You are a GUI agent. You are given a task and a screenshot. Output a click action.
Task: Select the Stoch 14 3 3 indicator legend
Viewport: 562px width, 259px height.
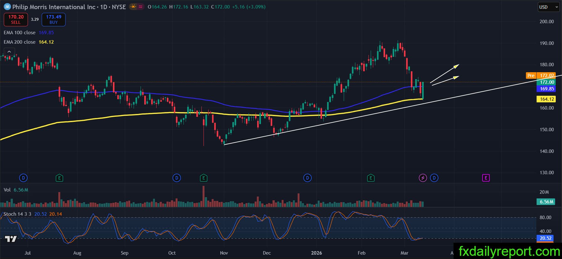[x=17, y=214]
